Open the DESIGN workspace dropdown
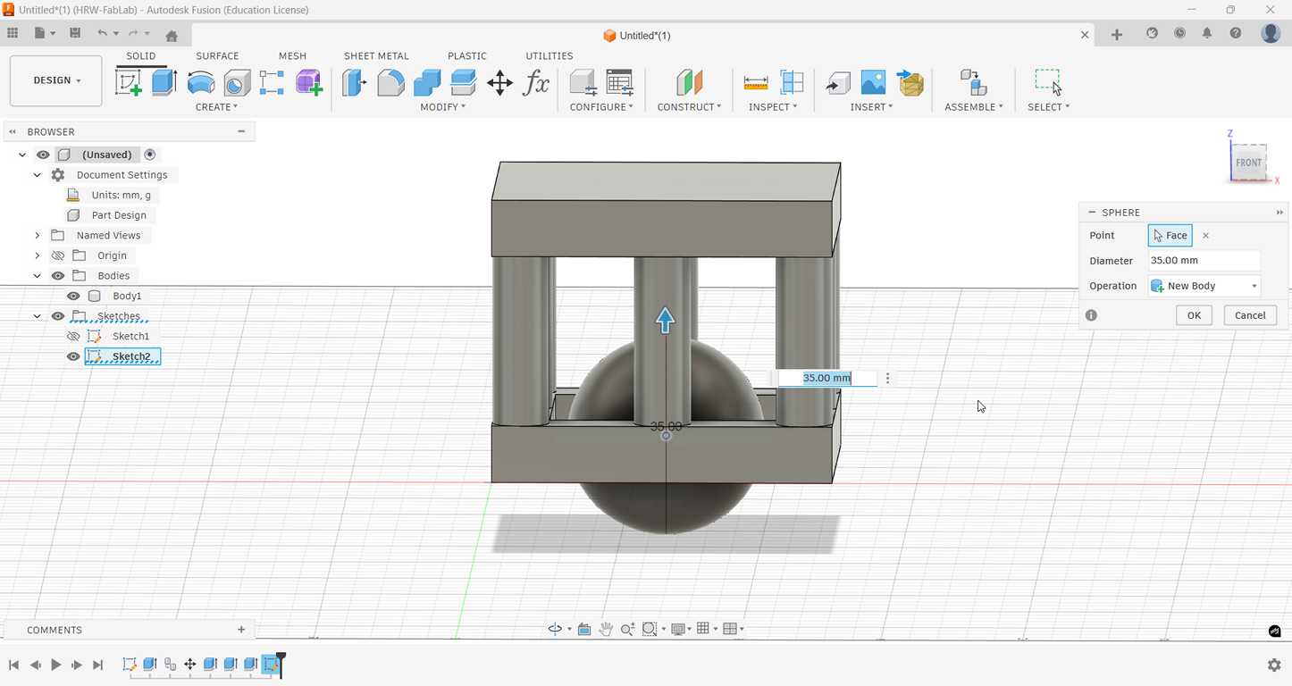This screenshot has height=686, width=1292. [56, 80]
